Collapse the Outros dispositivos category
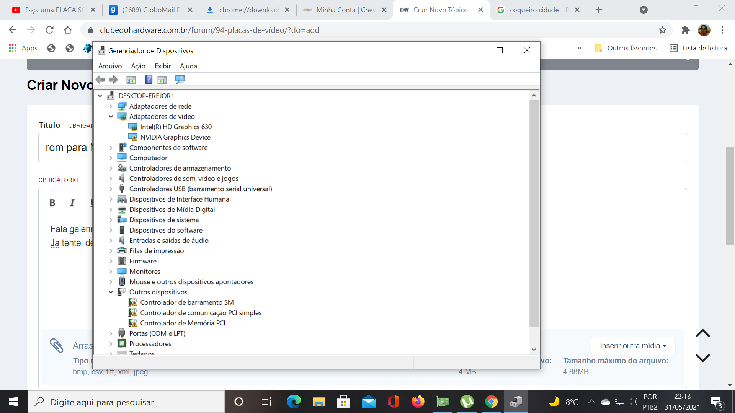 tap(111, 292)
